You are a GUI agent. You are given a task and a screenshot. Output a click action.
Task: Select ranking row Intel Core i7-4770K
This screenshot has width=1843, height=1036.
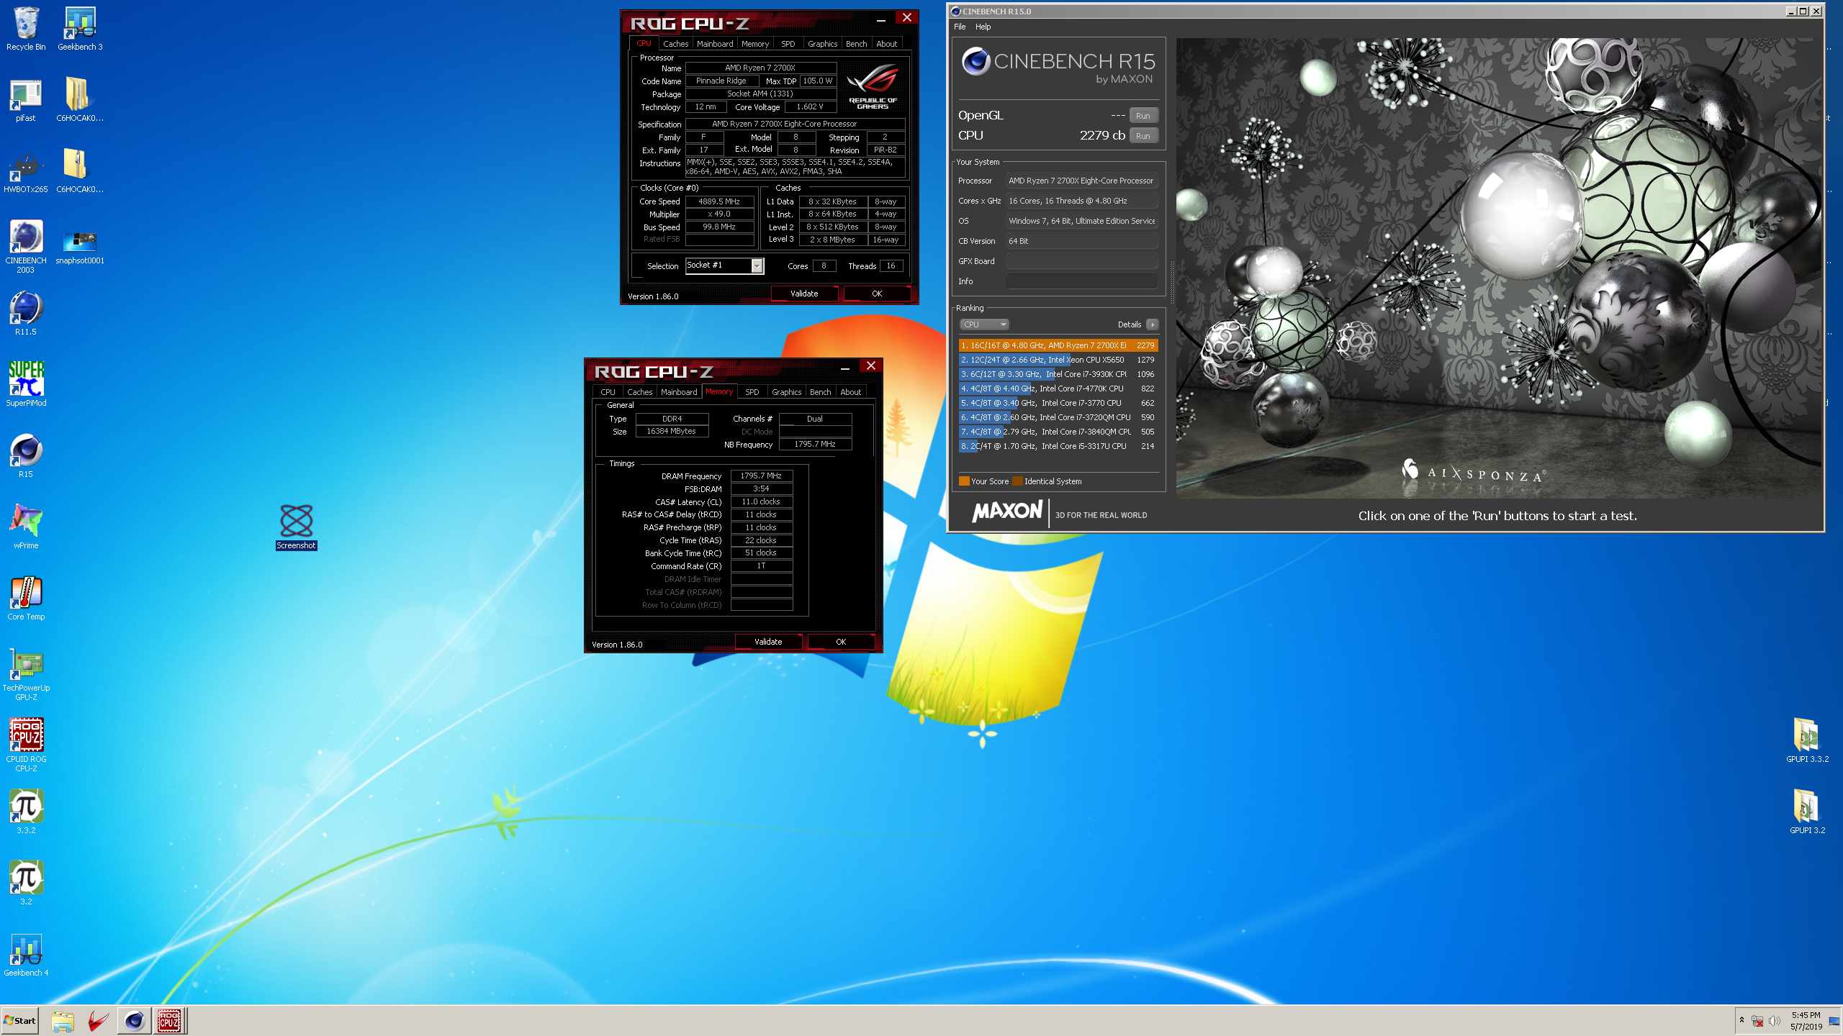click(x=1058, y=388)
